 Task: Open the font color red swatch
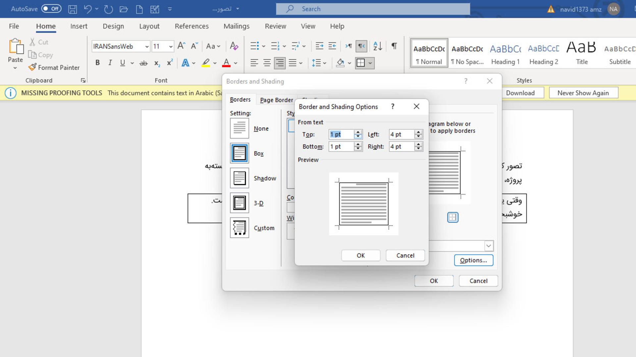[226, 62]
